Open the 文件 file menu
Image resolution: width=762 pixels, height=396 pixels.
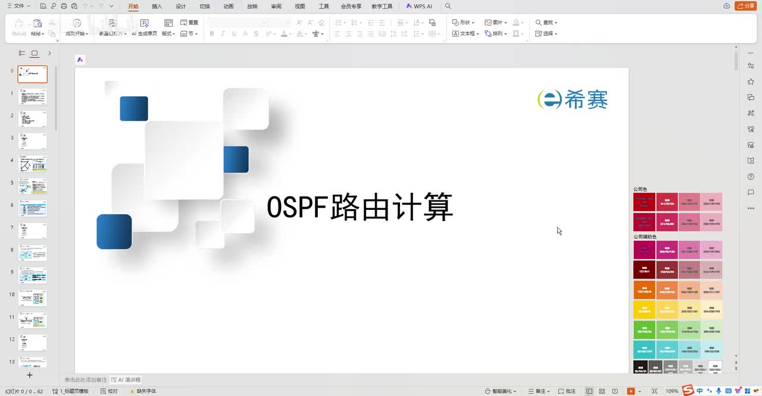(18, 6)
